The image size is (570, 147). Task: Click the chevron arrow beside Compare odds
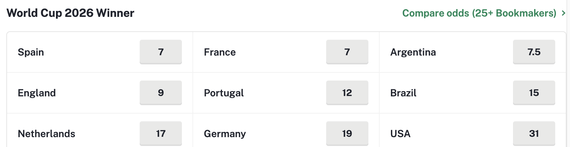(563, 13)
